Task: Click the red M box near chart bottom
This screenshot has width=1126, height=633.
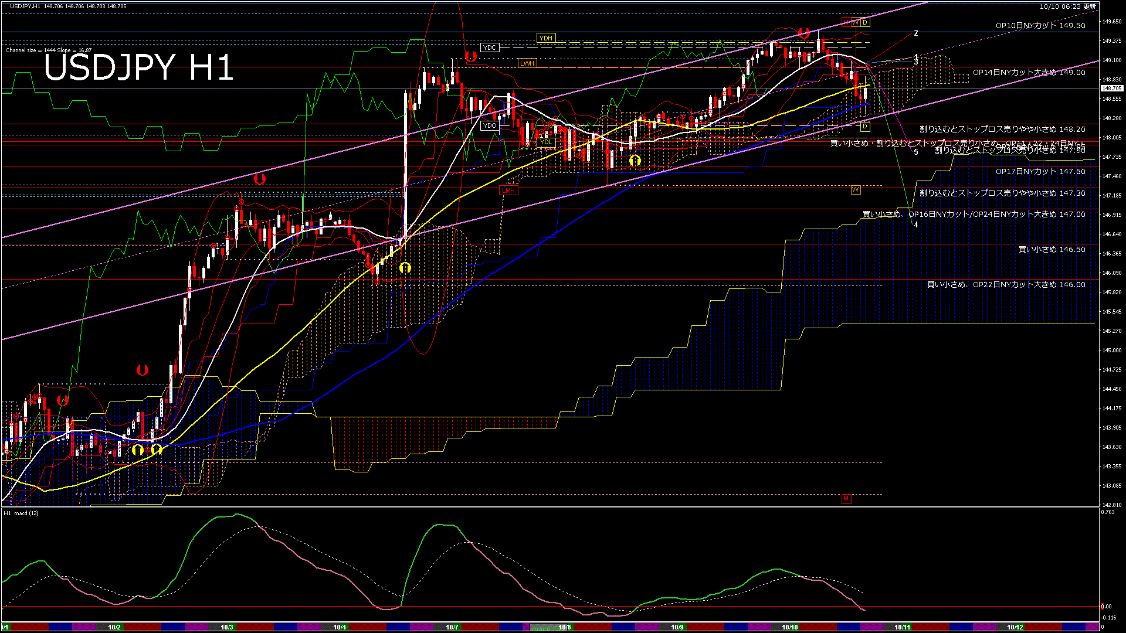Action: [x=846, y=499]
